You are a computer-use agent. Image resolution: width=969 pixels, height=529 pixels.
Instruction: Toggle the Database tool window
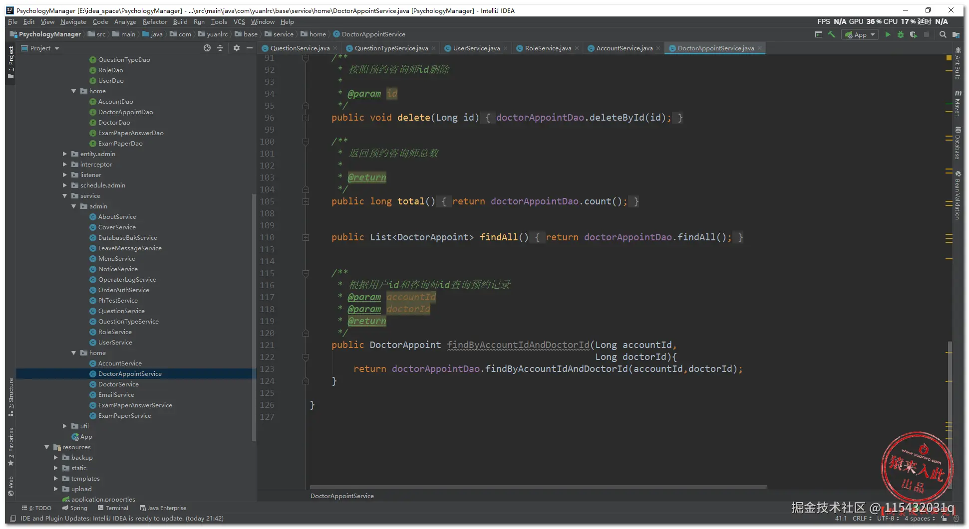[958, 144]
